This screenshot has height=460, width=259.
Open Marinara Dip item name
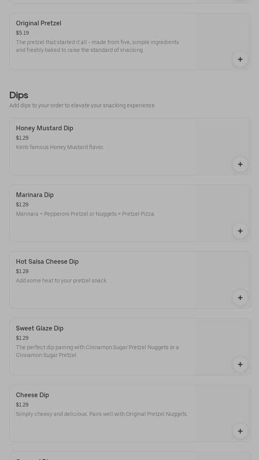[35, 195]
